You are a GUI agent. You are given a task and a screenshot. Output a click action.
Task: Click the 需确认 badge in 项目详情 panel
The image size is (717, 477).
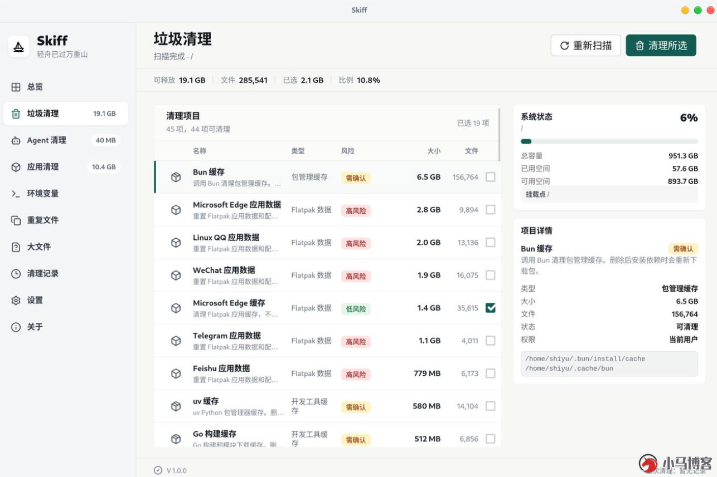[x=683, y=249]
